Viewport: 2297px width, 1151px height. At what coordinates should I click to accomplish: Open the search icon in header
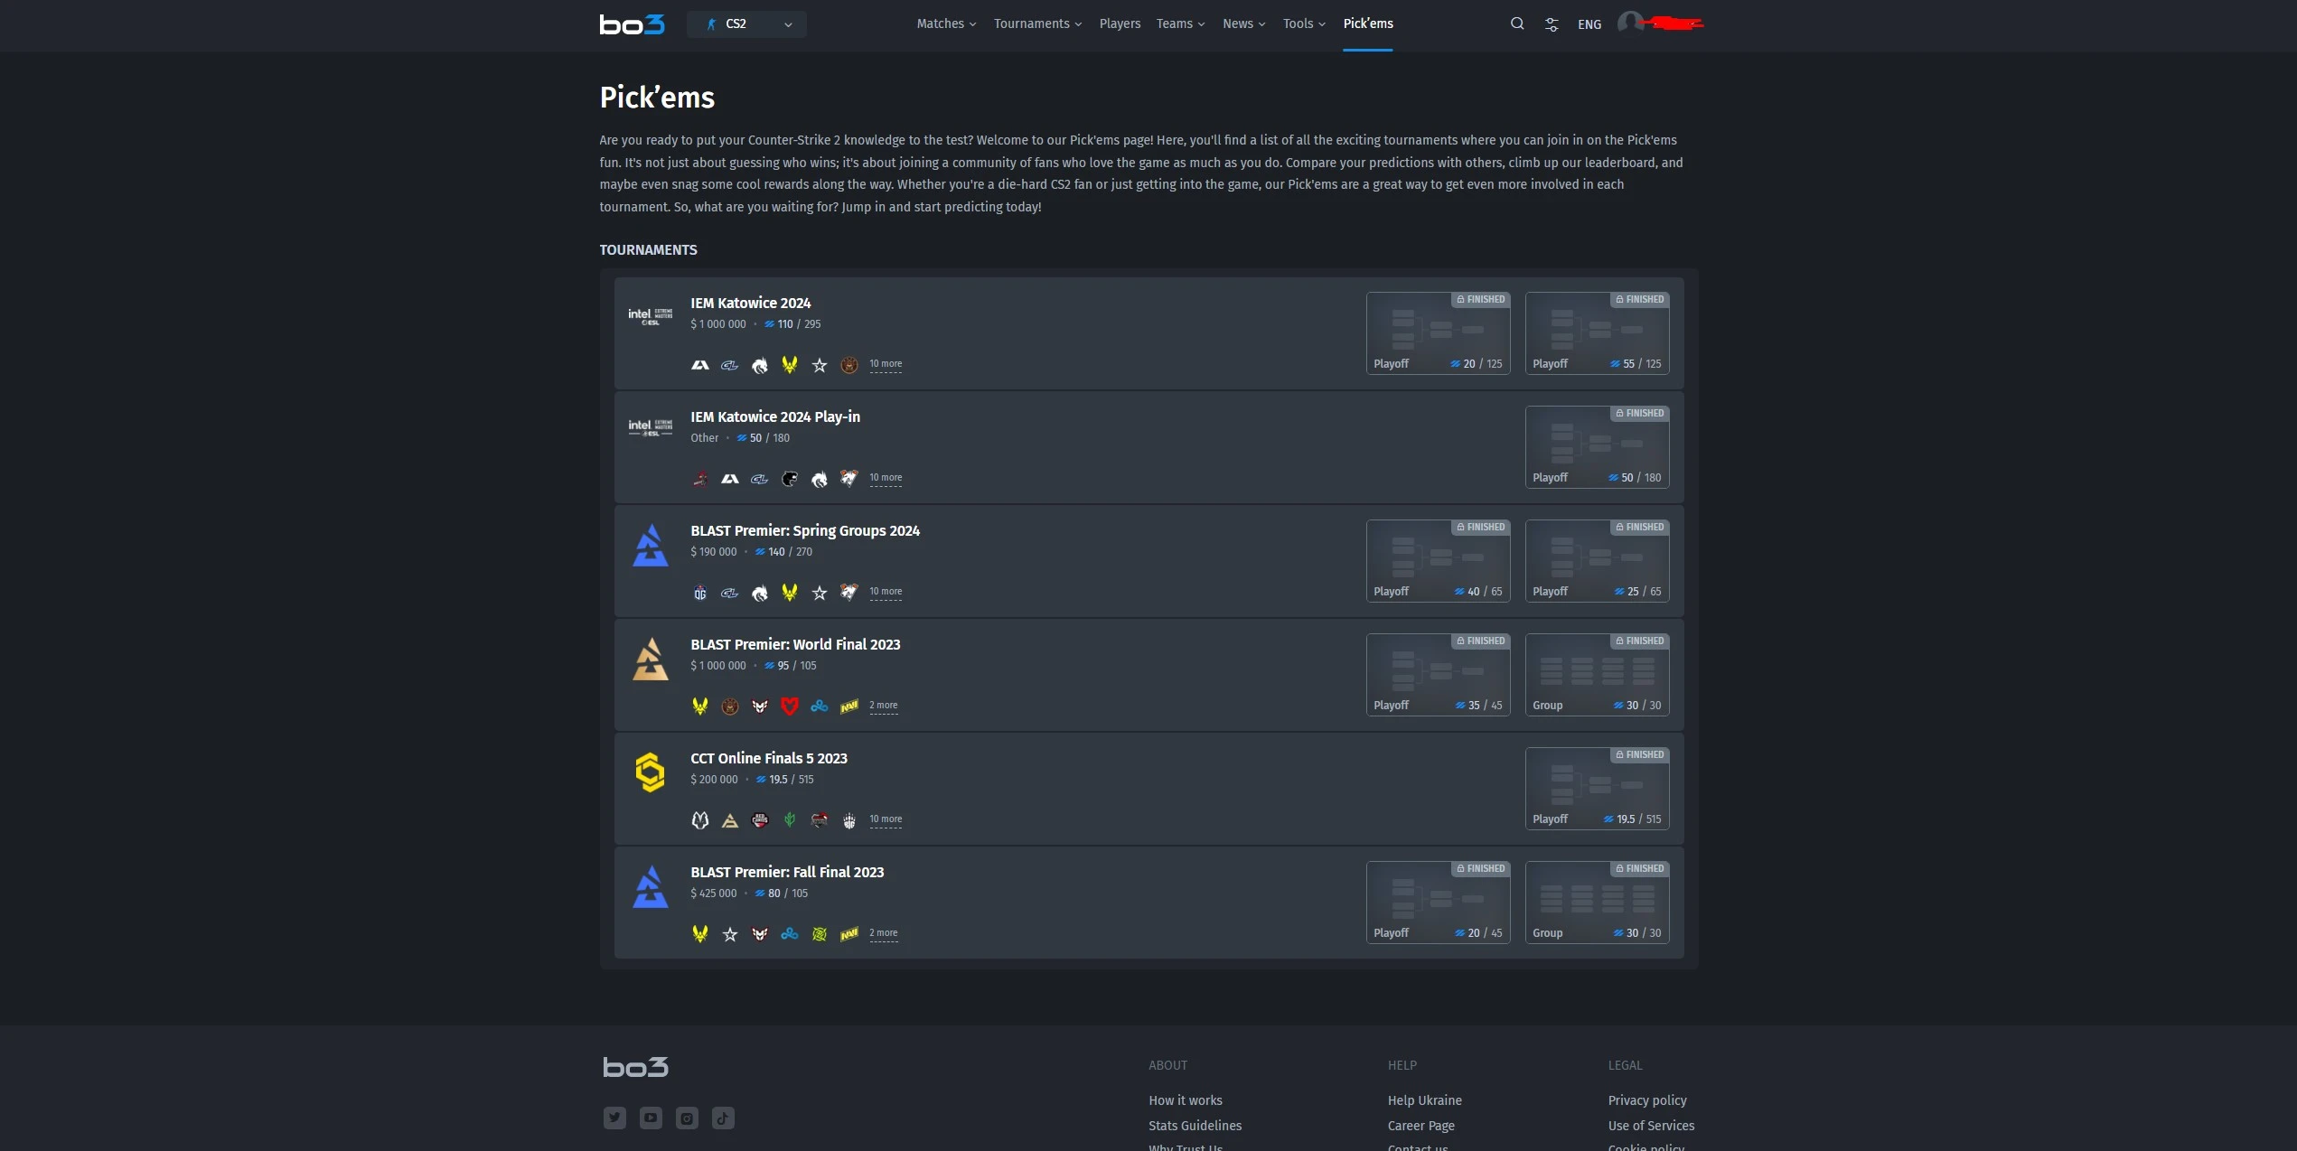pyautogui.click(x=1517, y=24)
